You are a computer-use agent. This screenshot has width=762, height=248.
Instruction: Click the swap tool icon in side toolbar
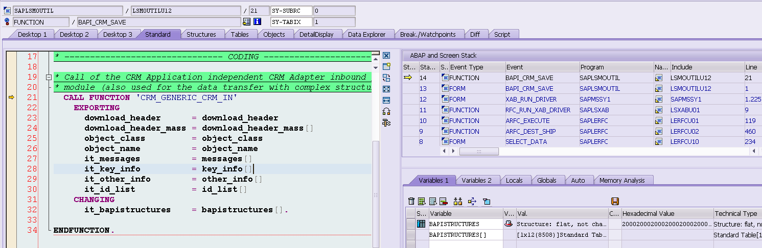click(x=386, y=78)
